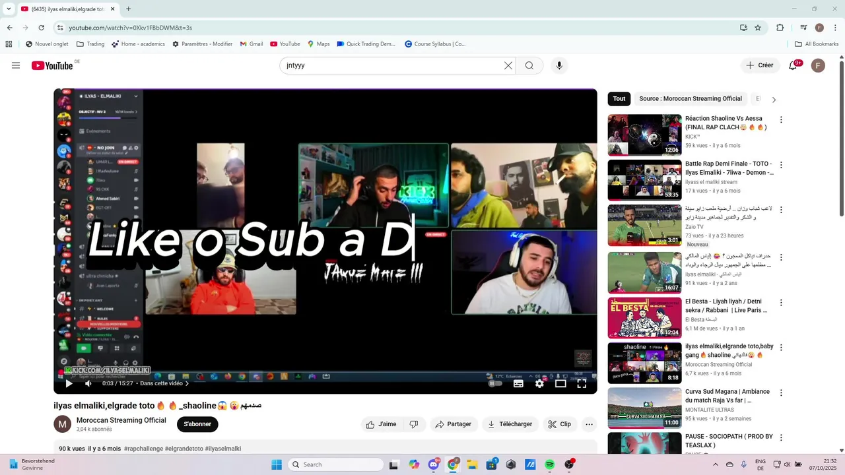This screenshot has height=475, width=845.
Task: Click the address bar URL
Action: click(131, 28)
